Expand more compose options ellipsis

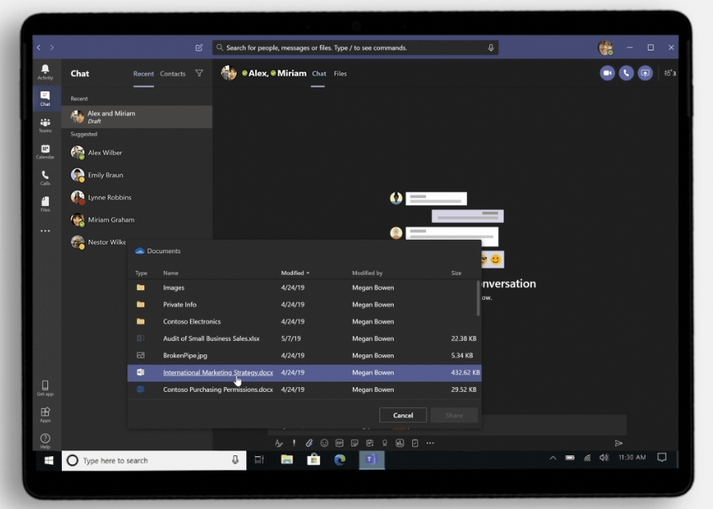click(430, 443)
